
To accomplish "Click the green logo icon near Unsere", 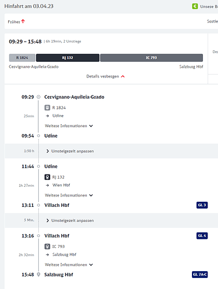I will 195,6.
